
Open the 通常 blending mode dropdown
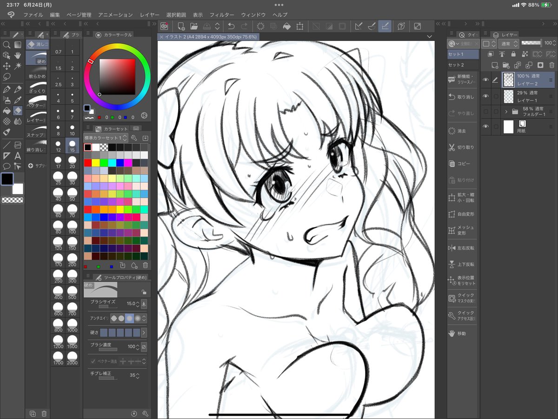(x=509, y=43)
